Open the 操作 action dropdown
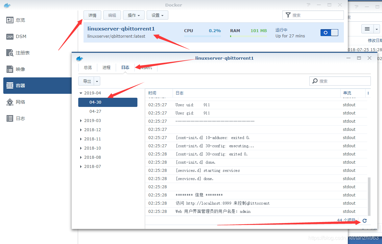The image size is (382, 244). click(x=134, y=15)
